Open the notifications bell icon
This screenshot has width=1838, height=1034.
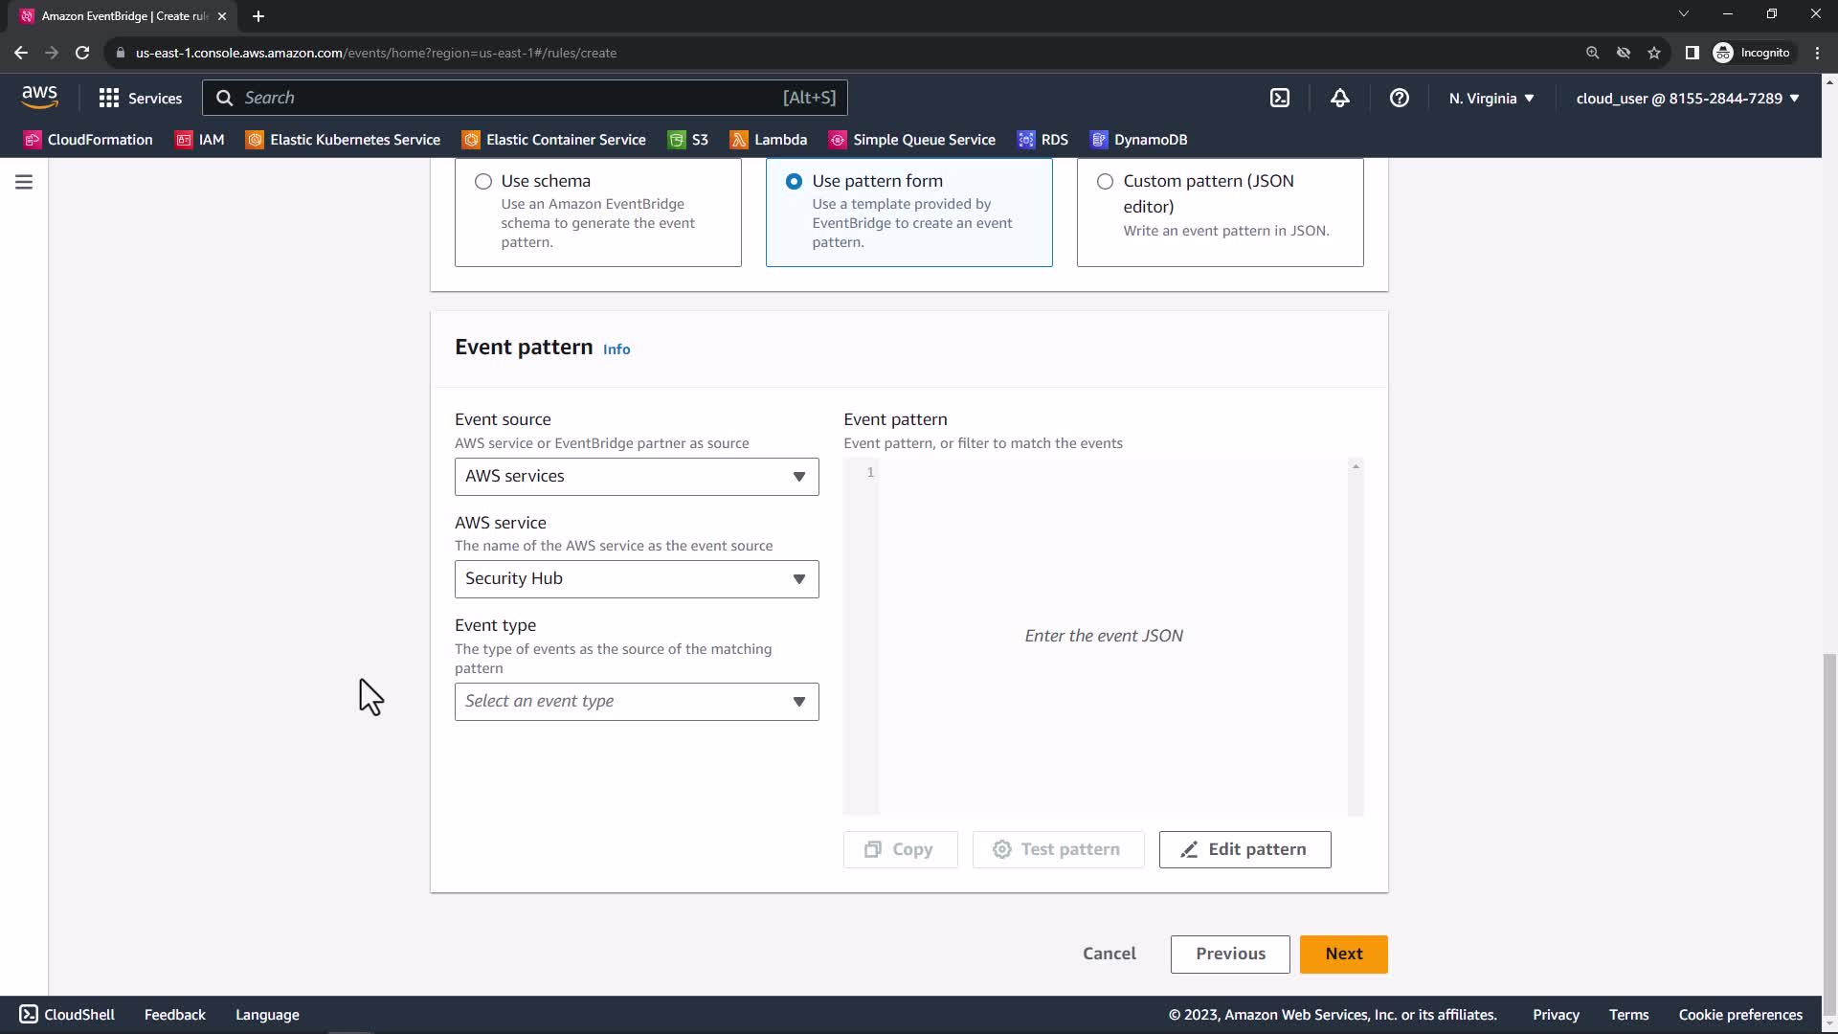tap(1339, 98)
